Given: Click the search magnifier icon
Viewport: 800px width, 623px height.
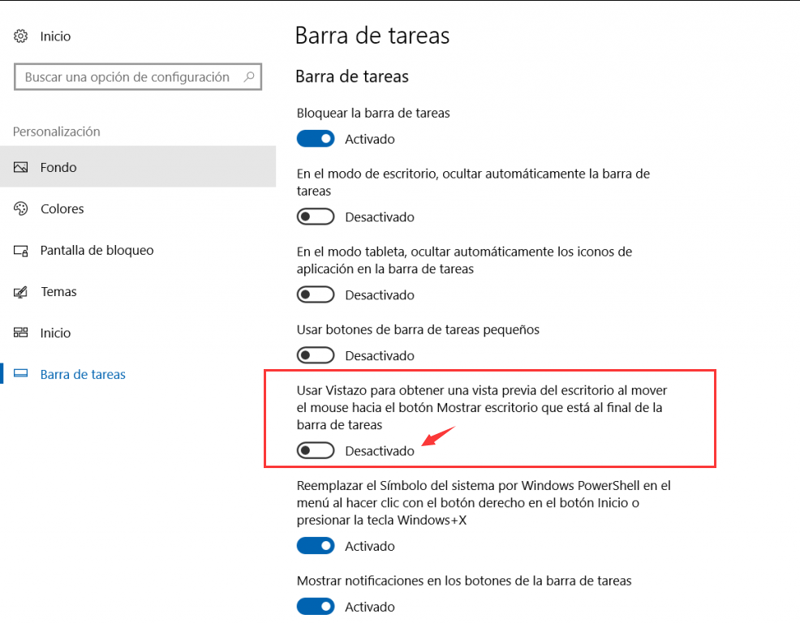Looking at the screenshot, I should (x=248, y=76).
